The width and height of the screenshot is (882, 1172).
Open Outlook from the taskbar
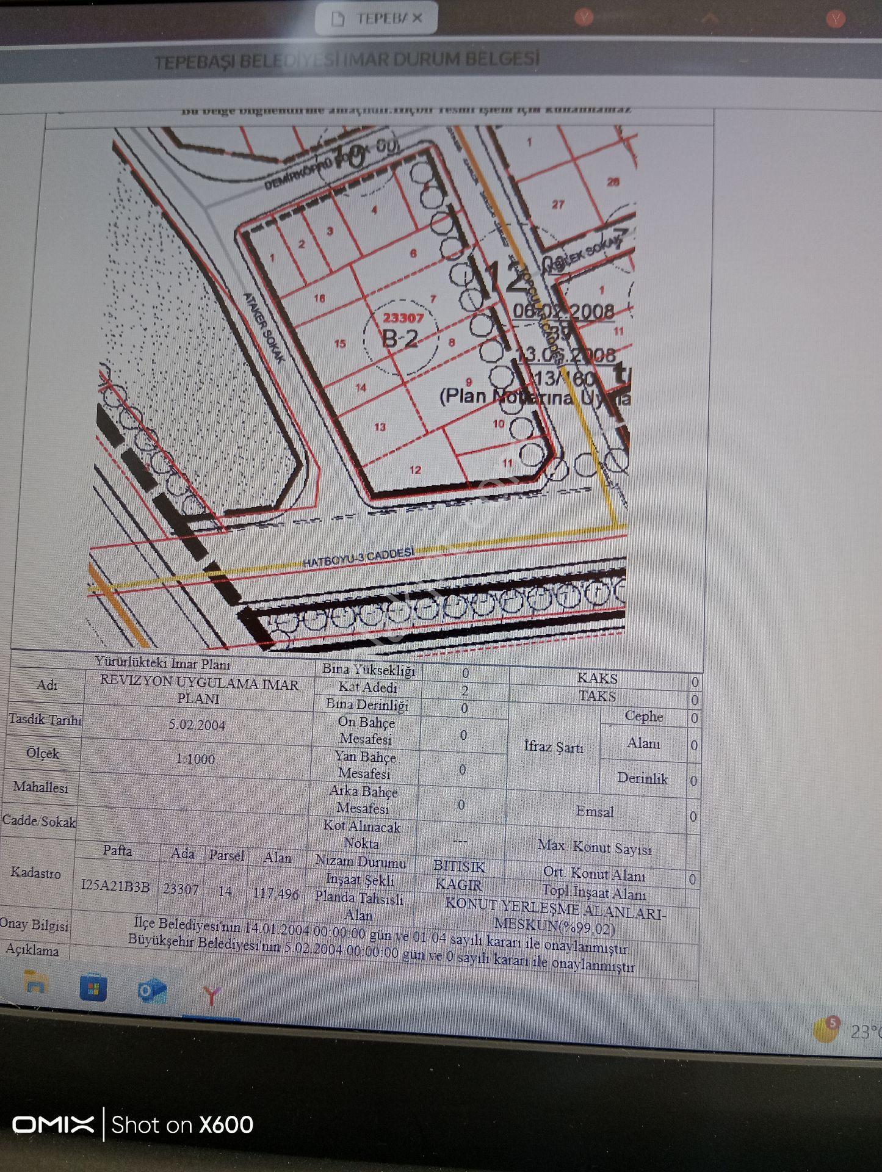[151, 991]
